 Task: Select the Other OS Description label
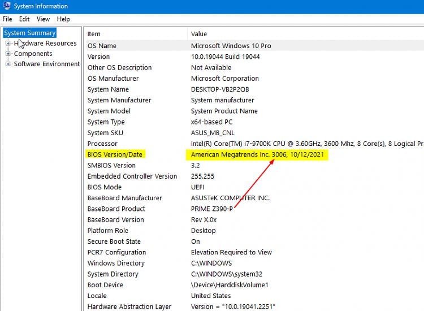click(x=119, y=68)
